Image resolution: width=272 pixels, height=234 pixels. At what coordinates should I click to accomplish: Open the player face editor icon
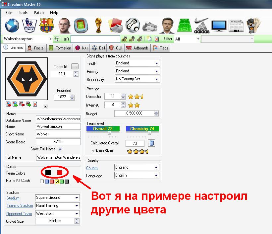coord(64,26)
